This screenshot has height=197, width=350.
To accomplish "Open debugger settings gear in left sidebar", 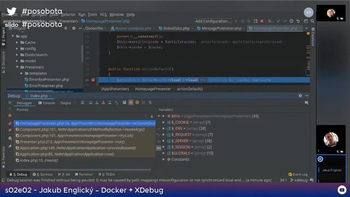I will (x=10, y=138).
